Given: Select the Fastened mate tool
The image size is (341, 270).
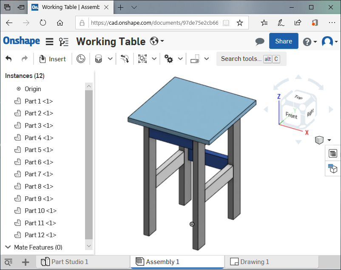Looking at the screenshot, I should pos(99,59).
